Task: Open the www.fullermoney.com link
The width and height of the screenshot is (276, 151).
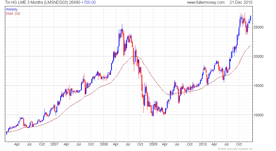Action: tap(205, 3)
